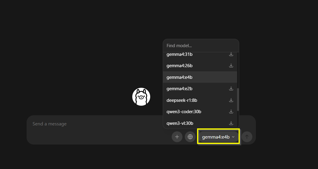Click the chevron beside gemma4:e4b
This screenshot has width=318, height=169.
tap(233, 137)
